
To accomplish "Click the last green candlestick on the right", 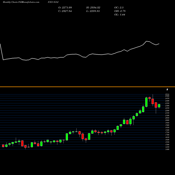I will coord(159,106).
